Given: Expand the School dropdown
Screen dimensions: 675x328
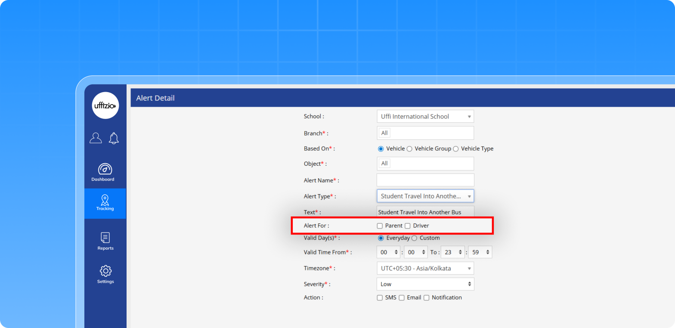Looking at the screenshot, I should [425, 117].
